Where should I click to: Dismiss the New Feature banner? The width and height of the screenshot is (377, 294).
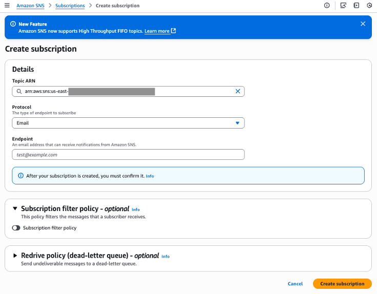coord(363,24)
